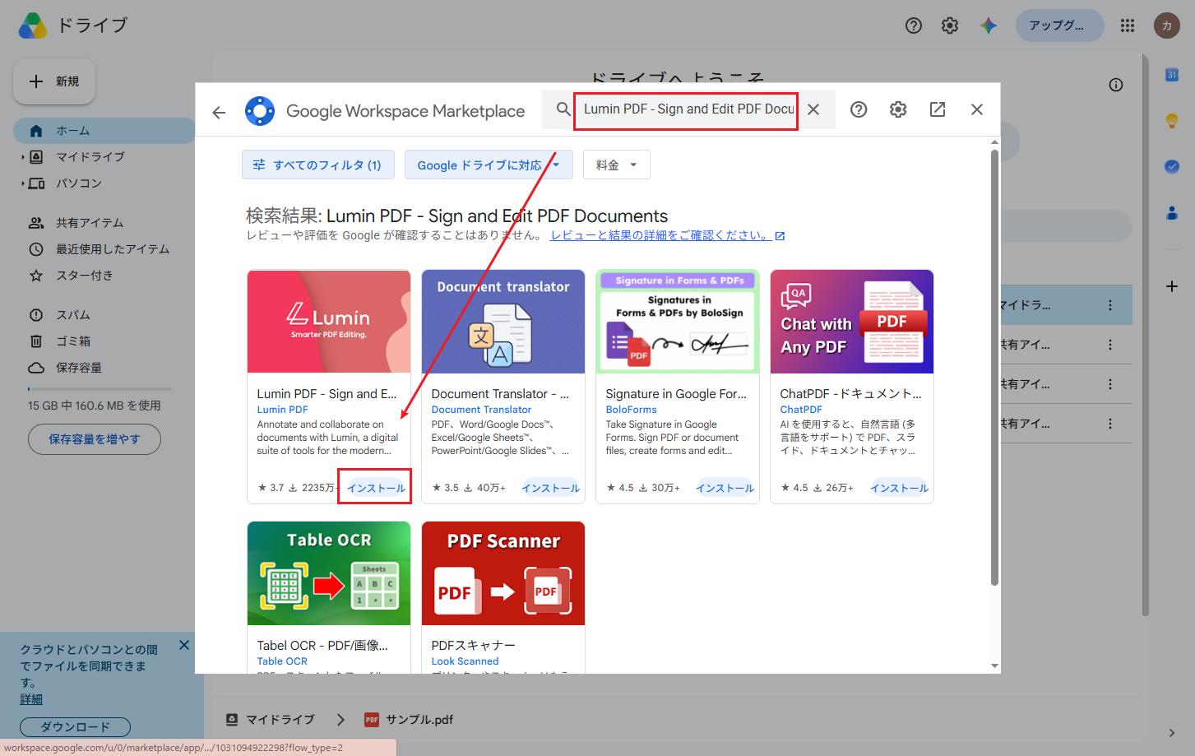Open Marketplace help icon

coord(859,109)
